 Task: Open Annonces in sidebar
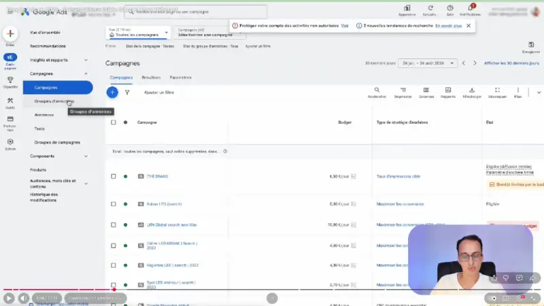click(44, 115)
